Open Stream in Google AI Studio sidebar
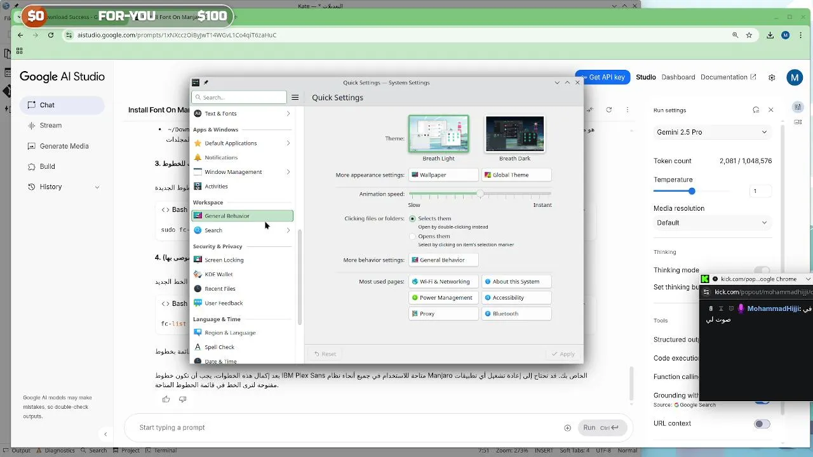Image resolution: width=813 pixels, height=457 pixels. click(62, 126)
